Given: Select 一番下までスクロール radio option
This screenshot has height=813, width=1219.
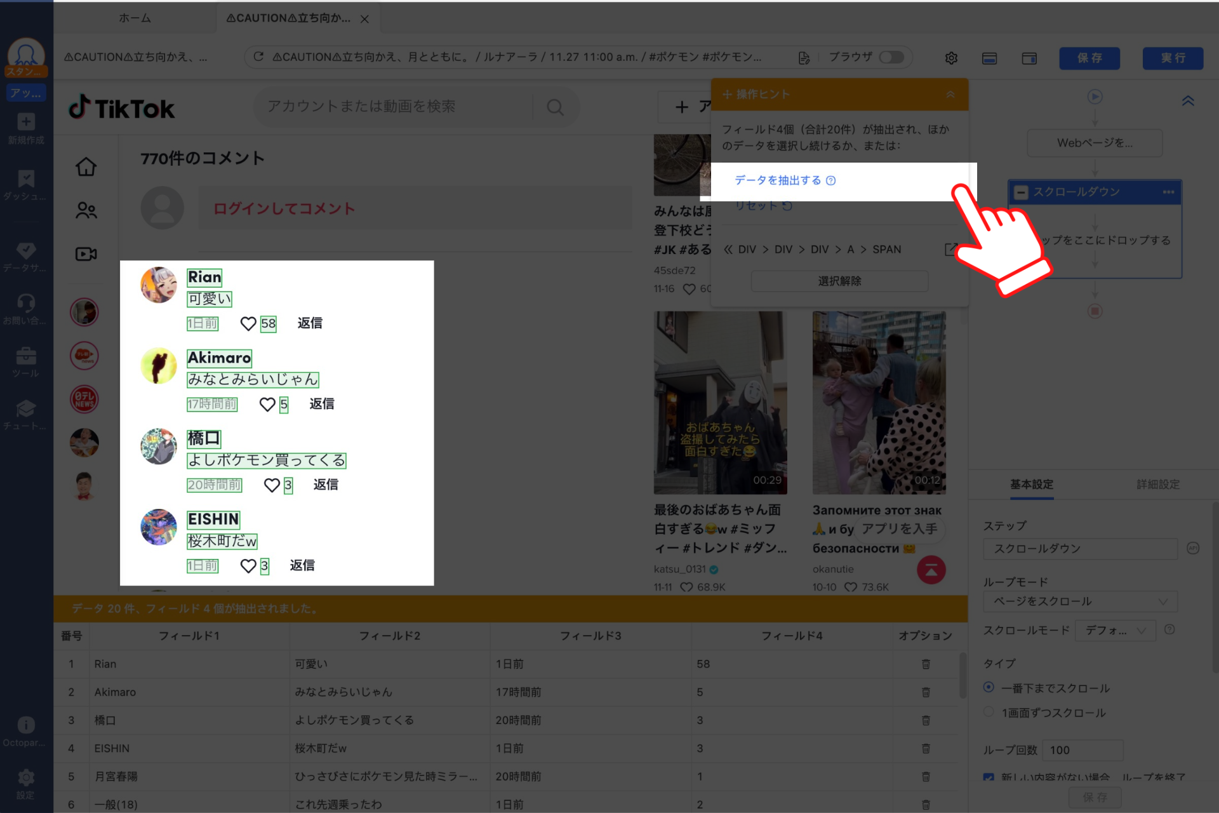Looking at the screenshot, I should coord(989,687).
